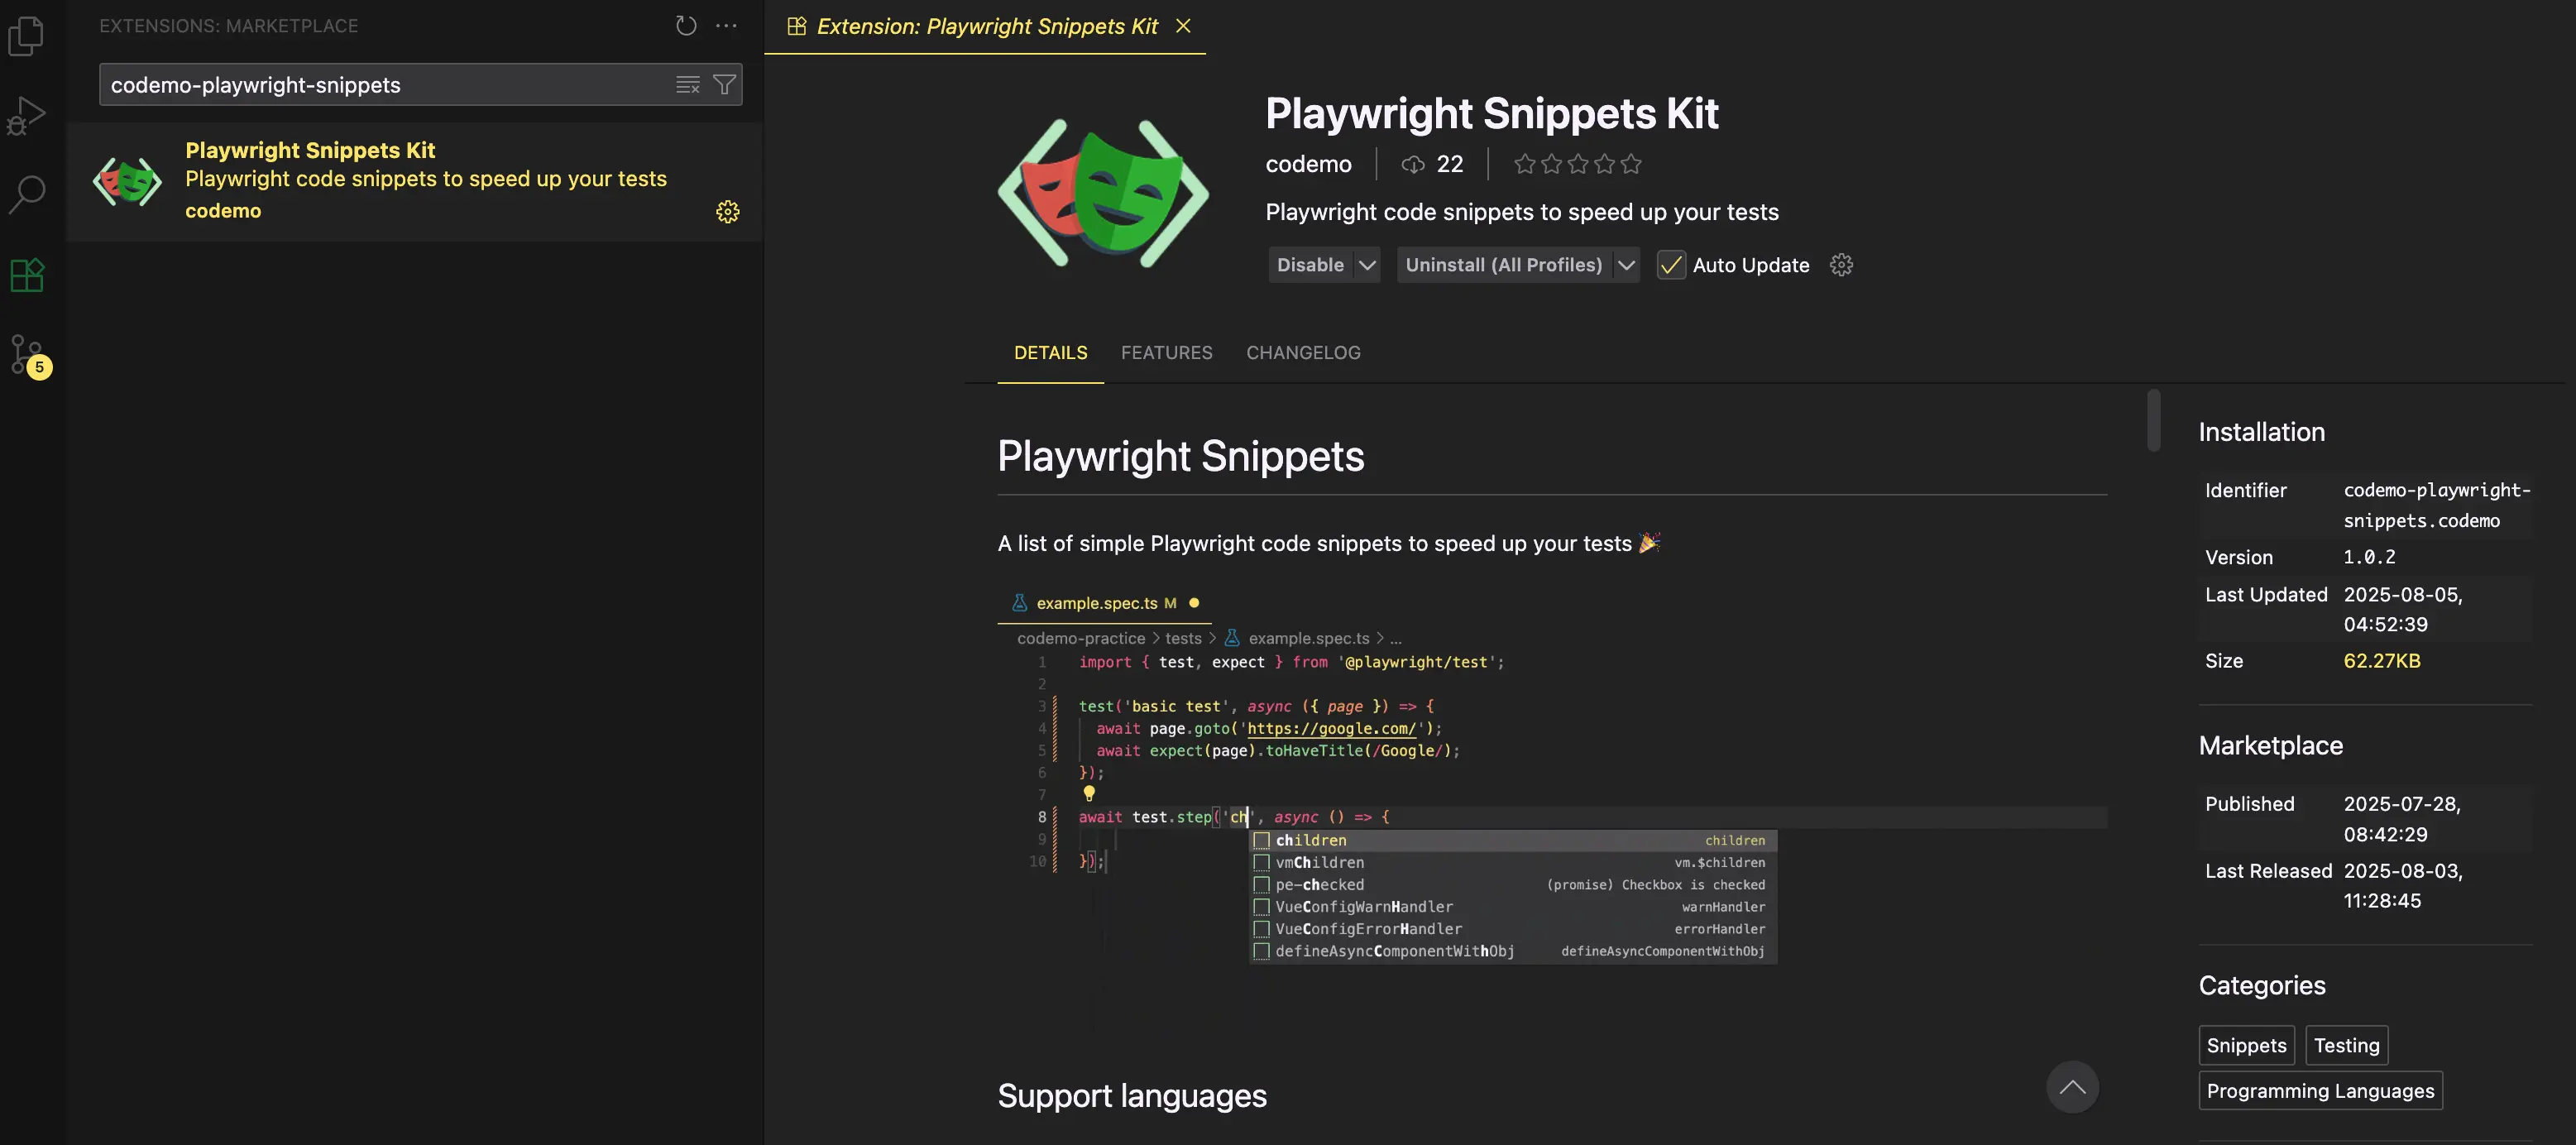Select the Extension: Playwright Snippets Kit editor tab
The image size is (2576, 1145).
pyautogui.click(x=985, y=27)
